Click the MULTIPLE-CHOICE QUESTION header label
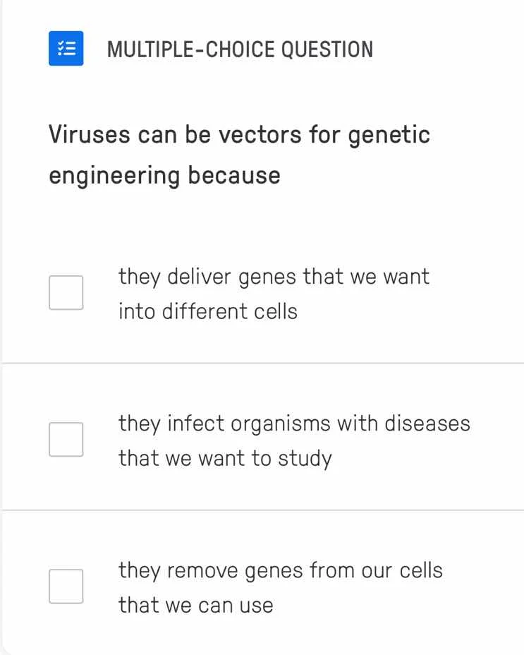The height and width of the screenshot is (655, 524). click(240, 49)
